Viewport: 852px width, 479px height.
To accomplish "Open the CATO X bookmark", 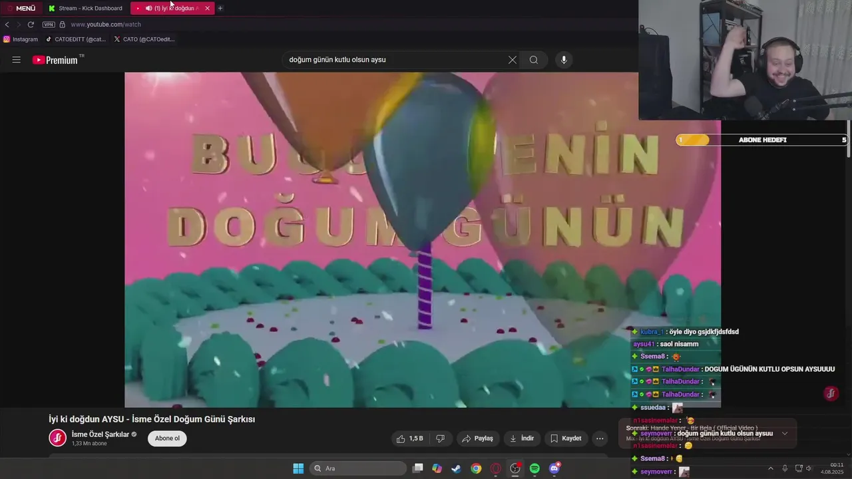I will 144,39.
